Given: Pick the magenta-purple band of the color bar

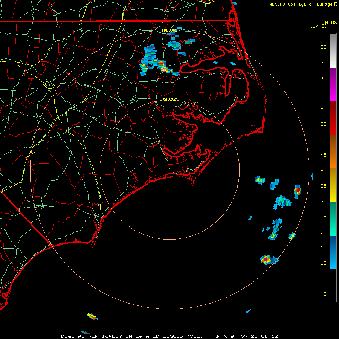Looking at the screenshot, I should (x=333, y=84).
